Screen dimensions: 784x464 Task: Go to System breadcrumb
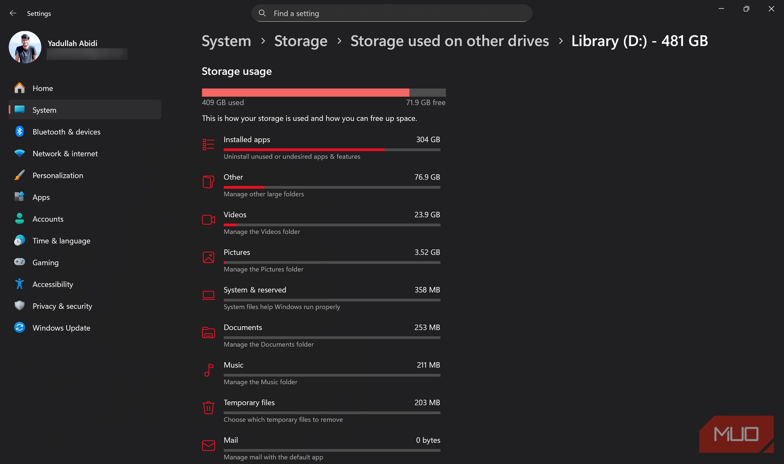pos(226,41)
